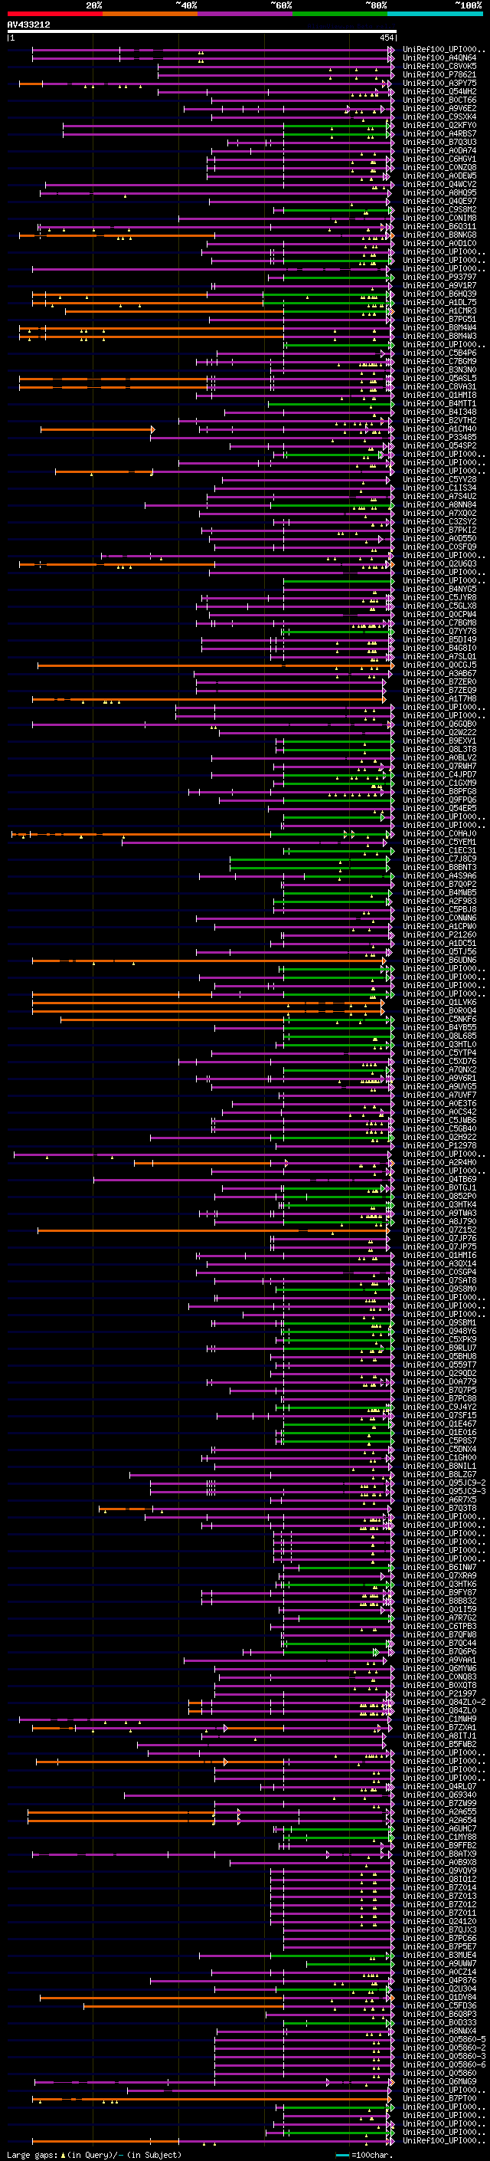
Task: Select the UniRef100_C1IS34 label
Action: click(x=439, y=488)
